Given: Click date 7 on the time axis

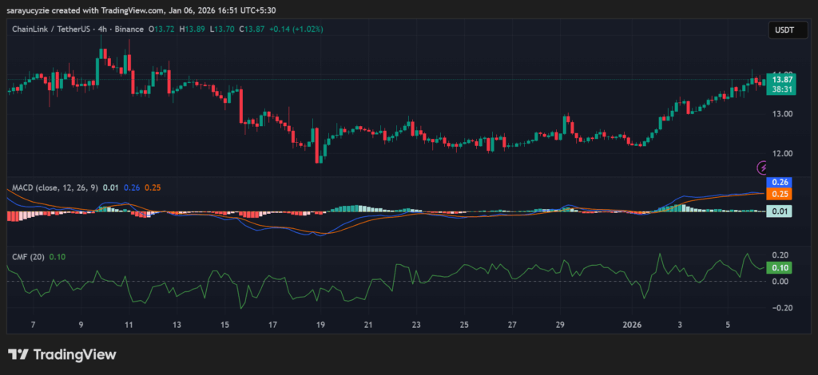Looking at the screenshot, I should (x=33, y=325).
